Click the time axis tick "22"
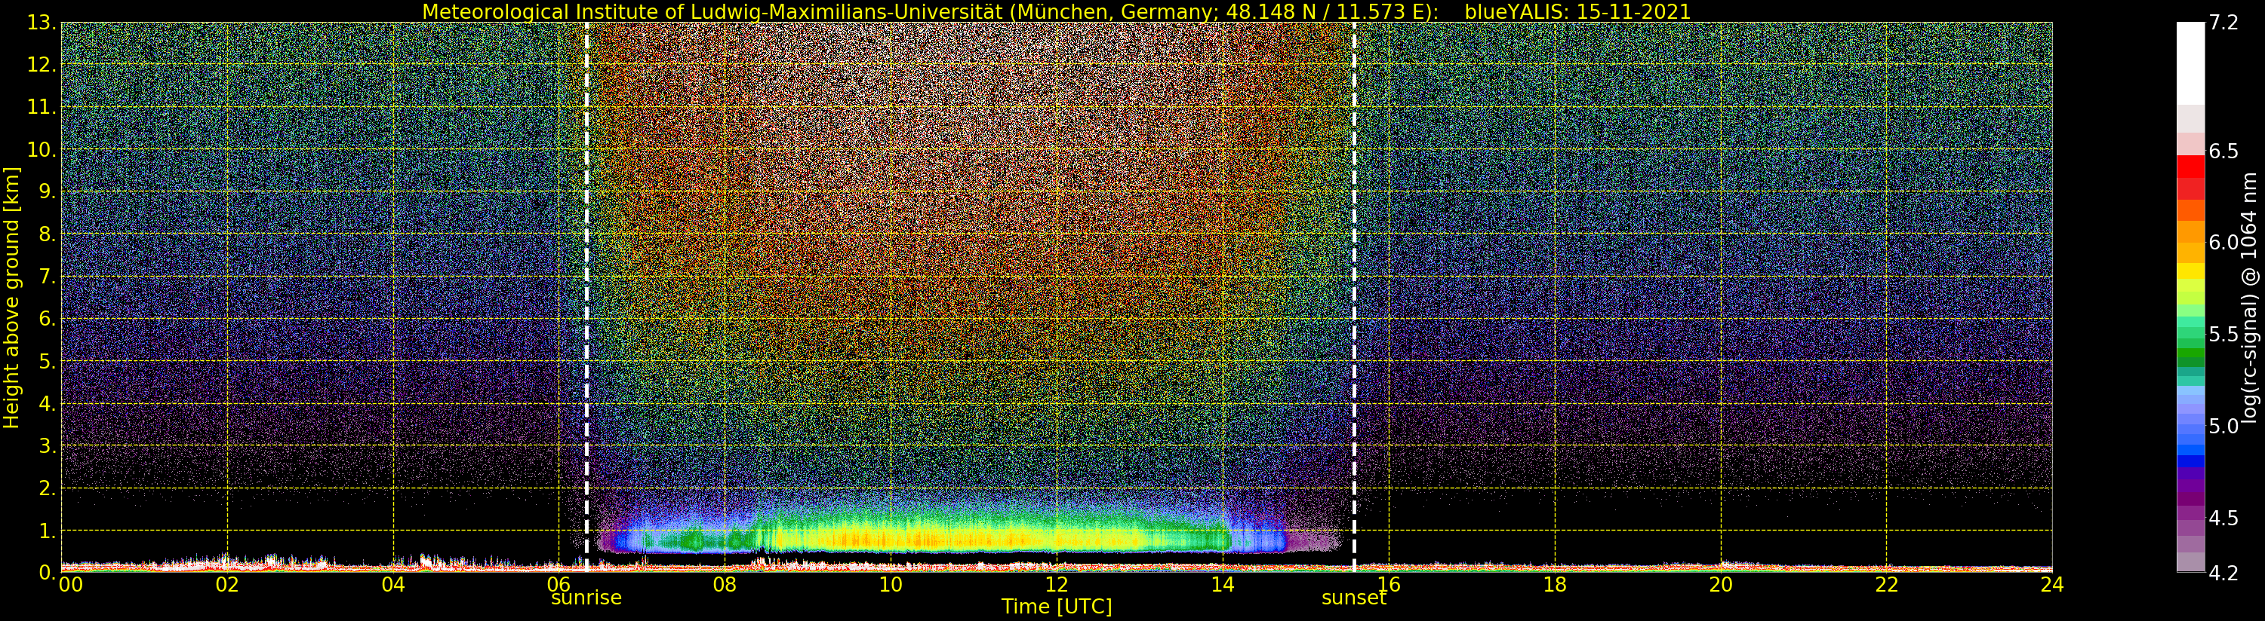The width and height of the screenshot is (2265, 621). click(x=1886, y=584)
